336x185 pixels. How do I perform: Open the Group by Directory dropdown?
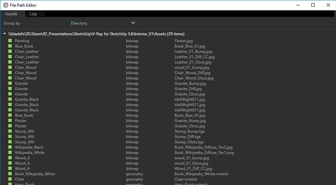coord(103,23)
